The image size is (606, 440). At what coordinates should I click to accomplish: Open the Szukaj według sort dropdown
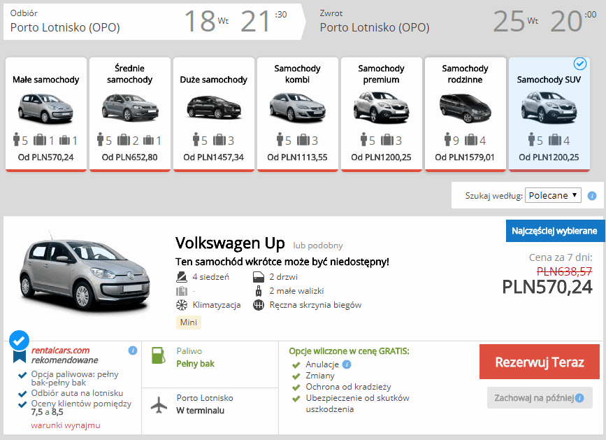click(x=553, y=195)
